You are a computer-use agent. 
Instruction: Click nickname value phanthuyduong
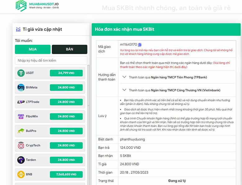click(132, 139)
